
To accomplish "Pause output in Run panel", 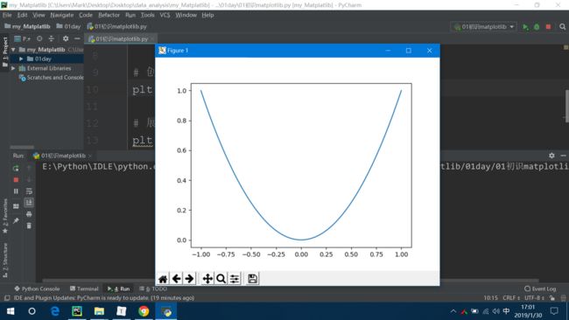I will click(x=16, y=191).
